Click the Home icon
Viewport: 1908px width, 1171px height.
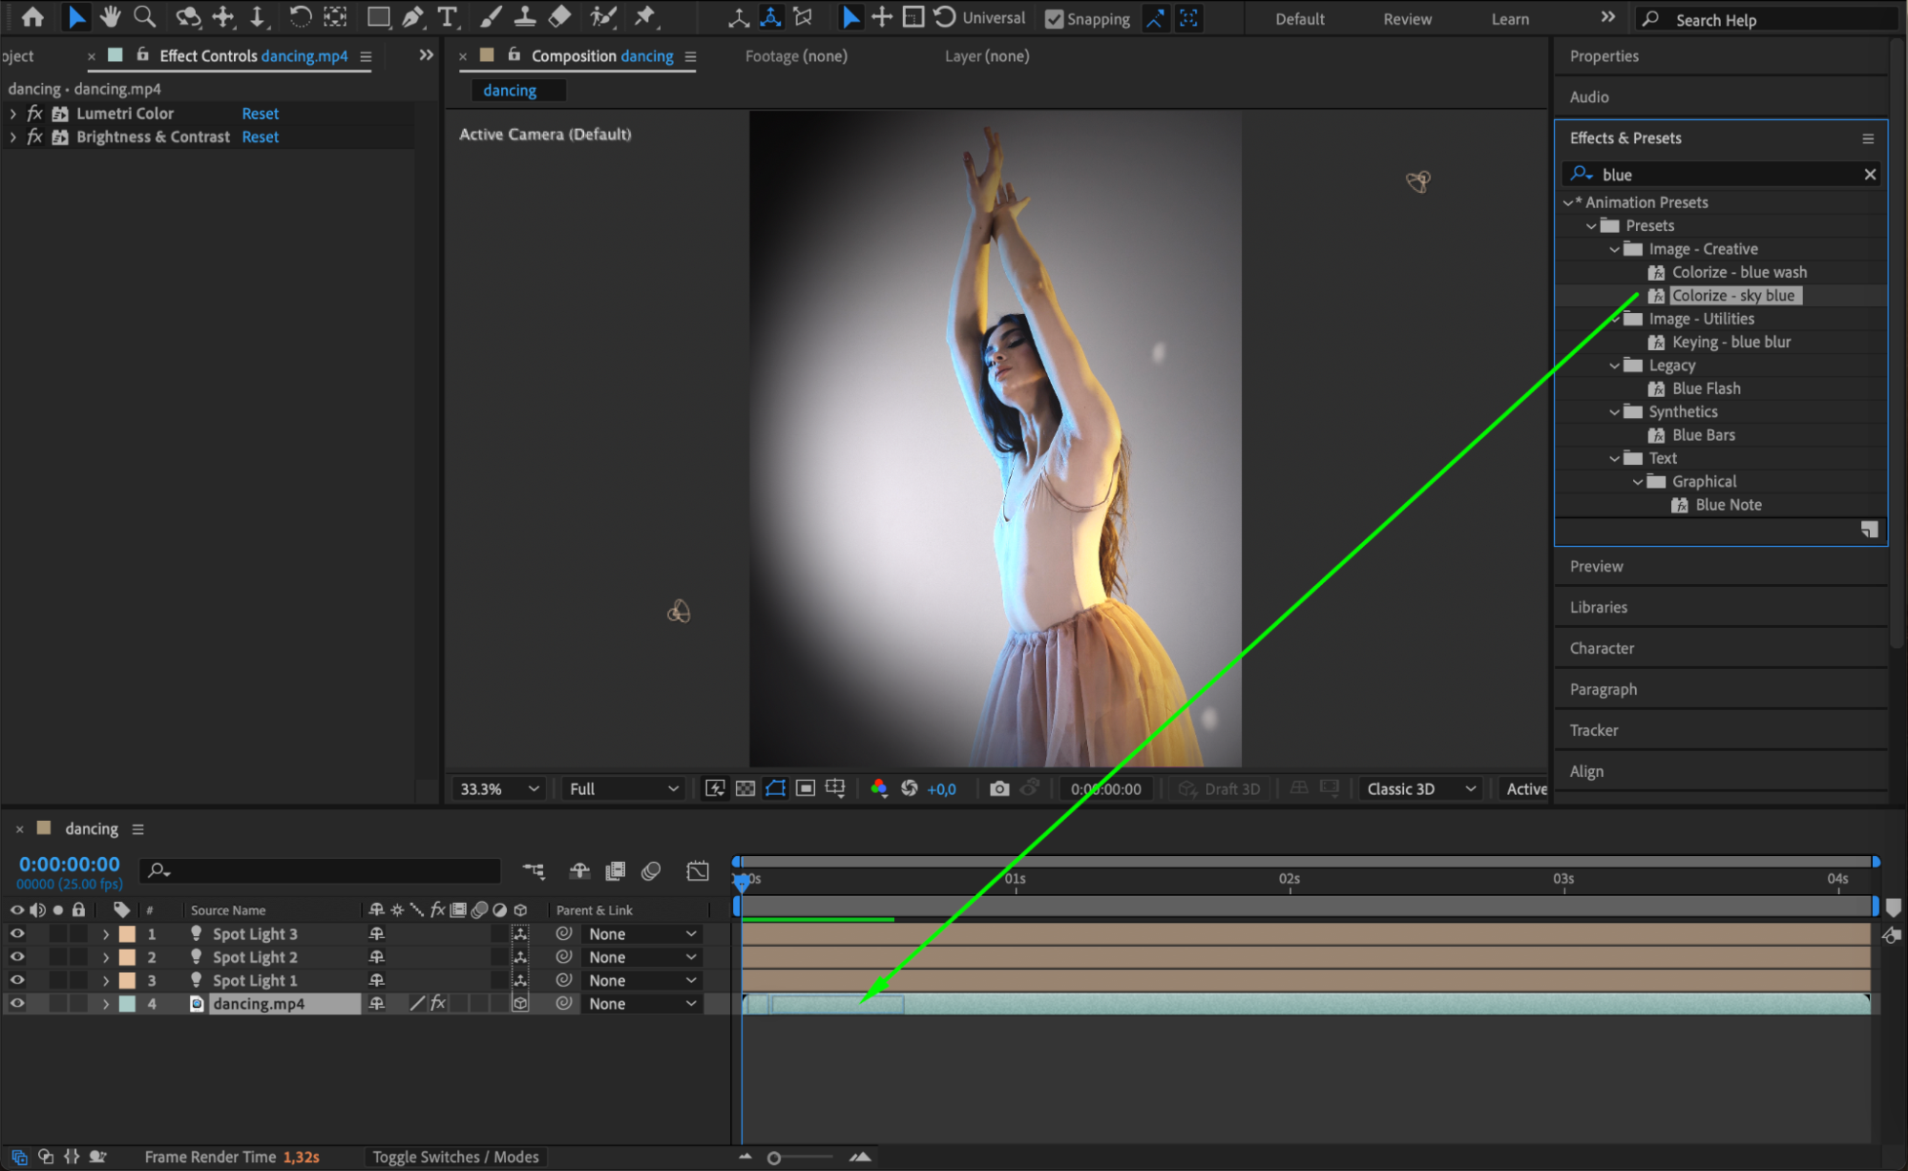(x=32, y=16)
